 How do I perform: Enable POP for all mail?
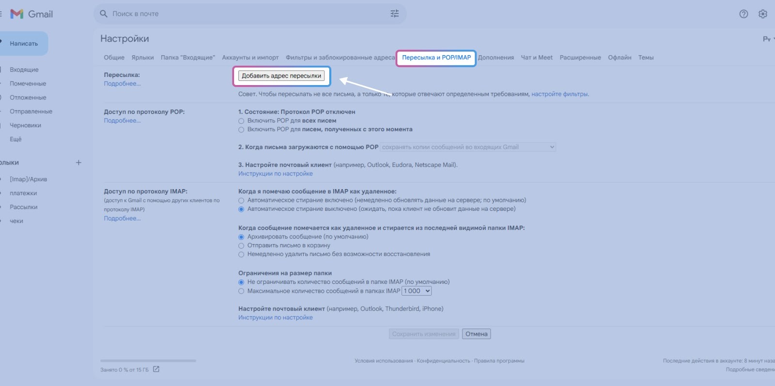pos(241,121)
